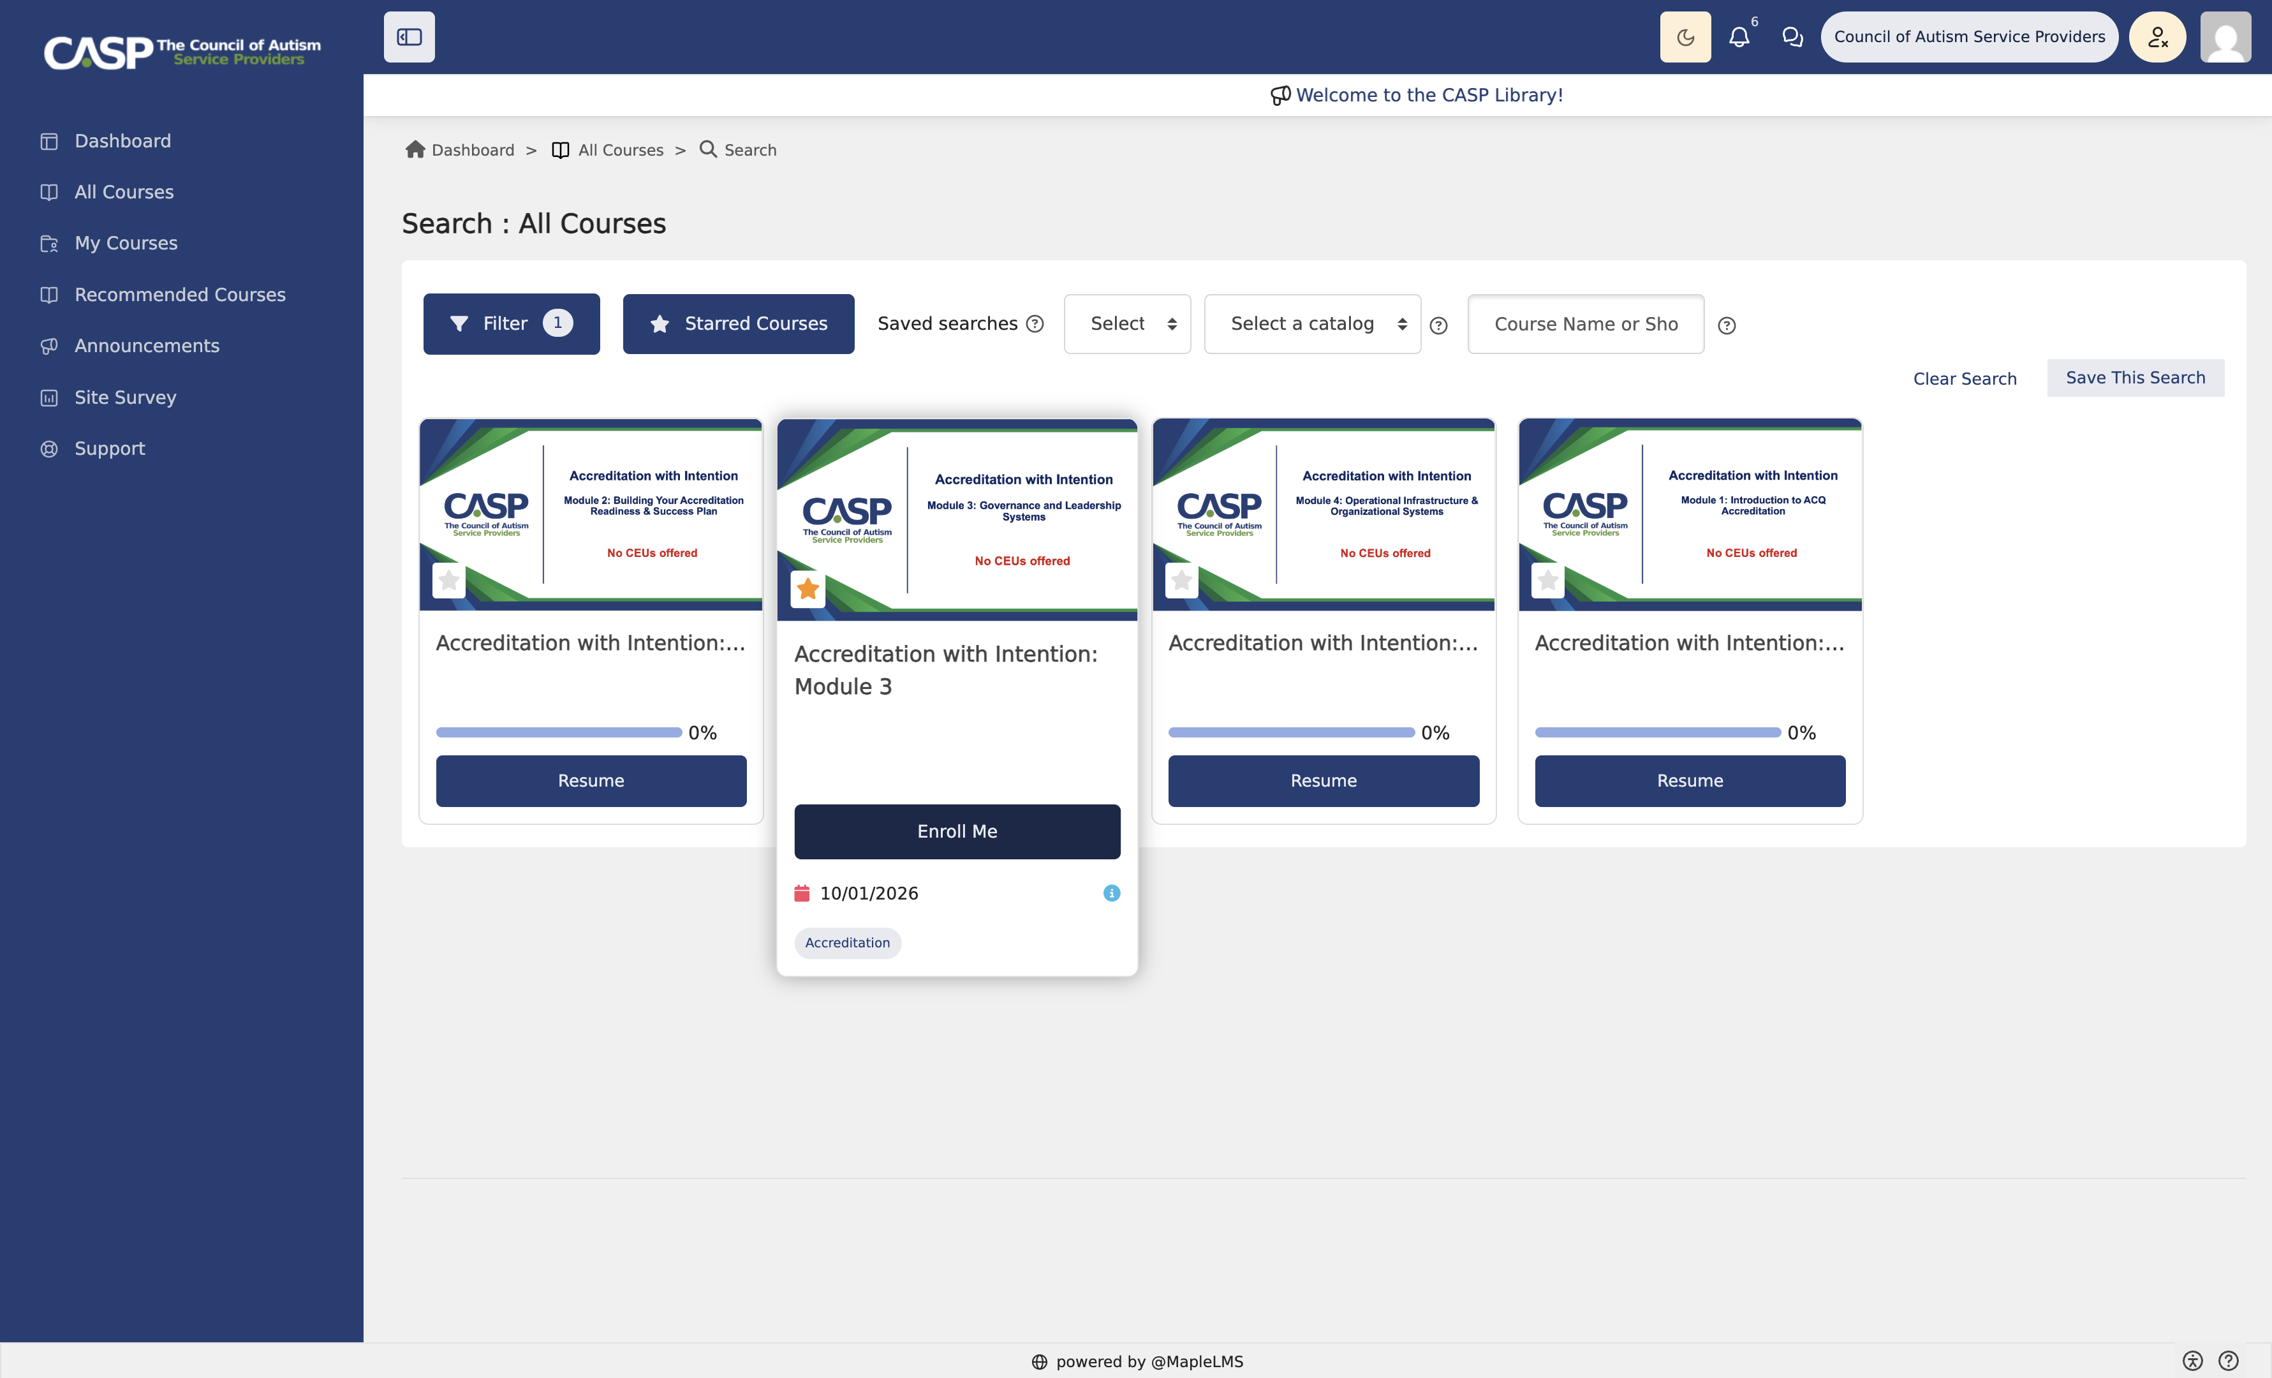
Task: Star the Module 1 course card
Action: [1547, 580]
